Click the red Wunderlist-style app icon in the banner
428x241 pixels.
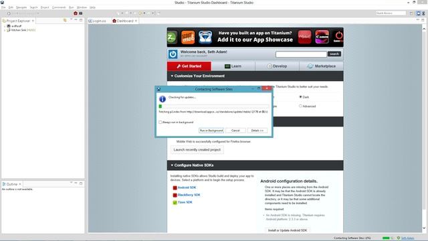point(305,37)
